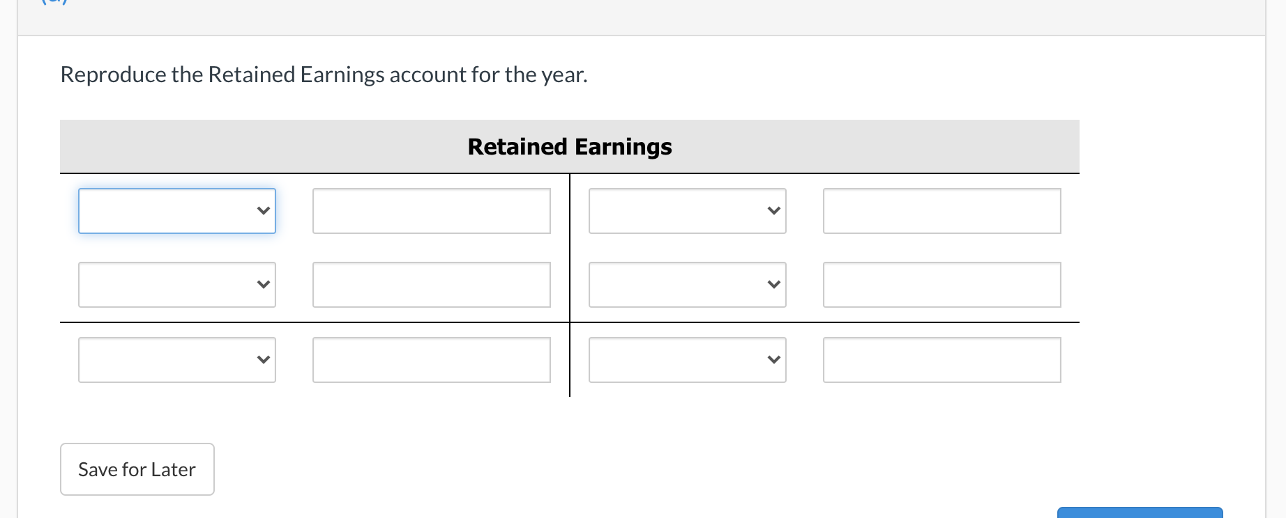Click the blue button at bottom right
This screenshot has height=518, width=1286.
pos(1140,514)
